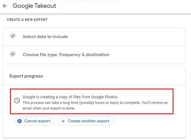Click the checkmark beside Choose file type step
This screenshot has height=140, width=191.
[13, 54]
